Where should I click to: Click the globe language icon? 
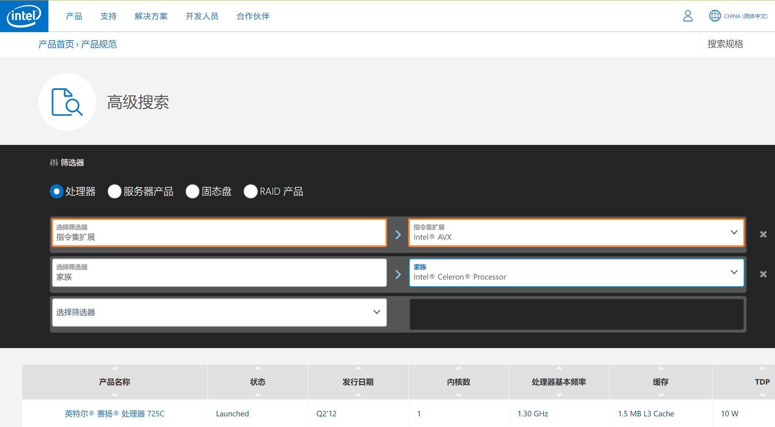tap(715, 16)
